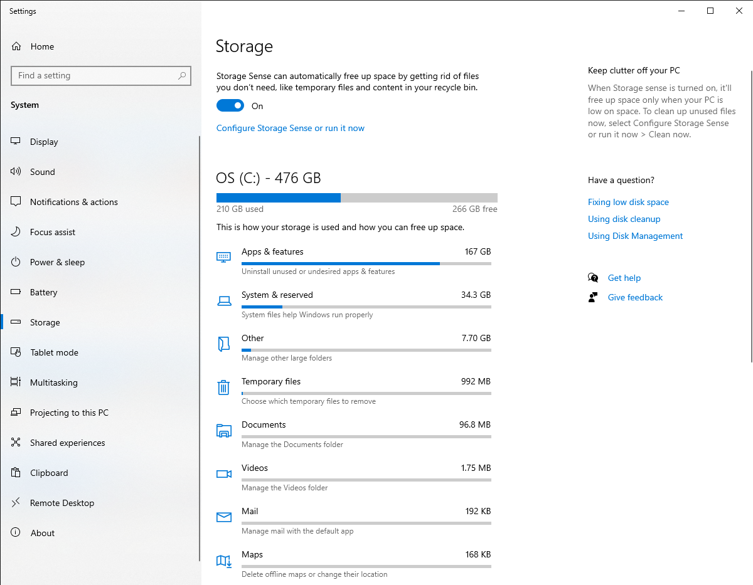753x585 pixels.
Task: Click the System & reserved laptop icon
Action: [224, 300]
